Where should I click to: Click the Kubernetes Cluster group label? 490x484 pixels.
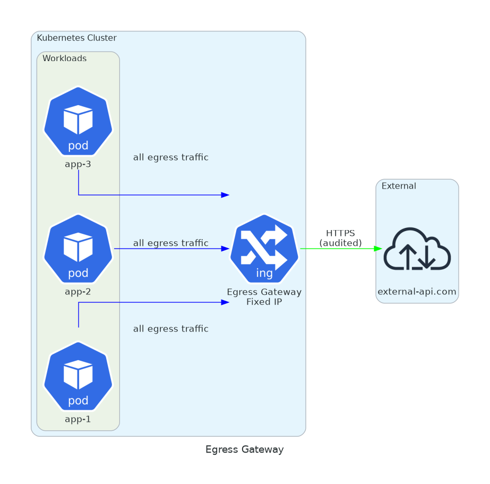click(x=76, y=38)
